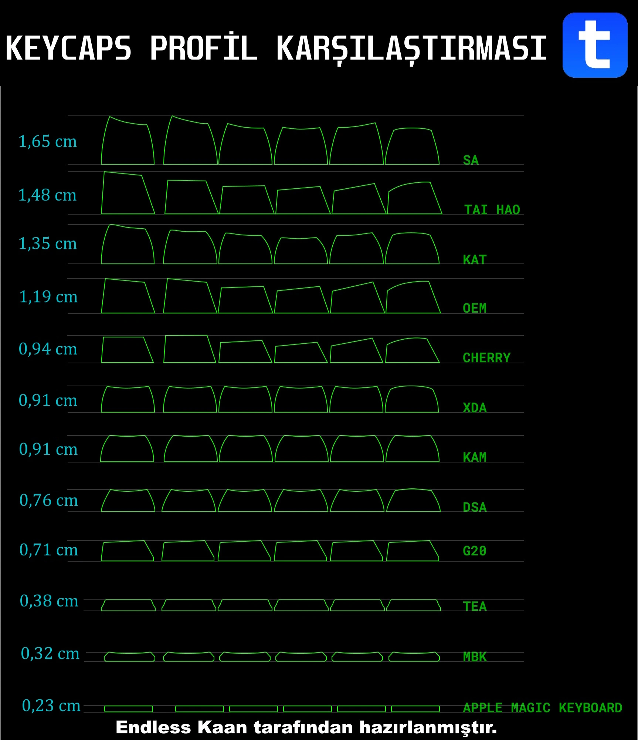Viewport: 638px width, 740px height.
Task: Select the 'MBK' profile label
Action: click(x=475, y=657)
